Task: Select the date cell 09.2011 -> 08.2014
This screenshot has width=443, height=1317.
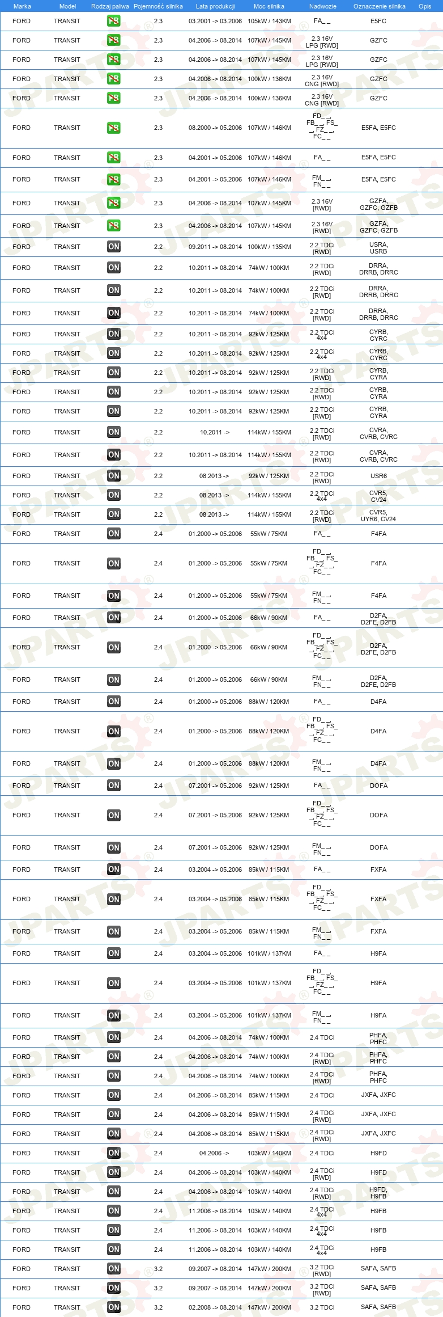Action: [215, 247]
